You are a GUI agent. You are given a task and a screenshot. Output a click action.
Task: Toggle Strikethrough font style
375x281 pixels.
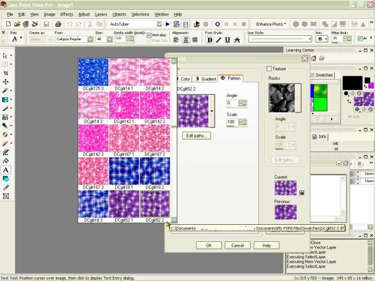(237, 40)
